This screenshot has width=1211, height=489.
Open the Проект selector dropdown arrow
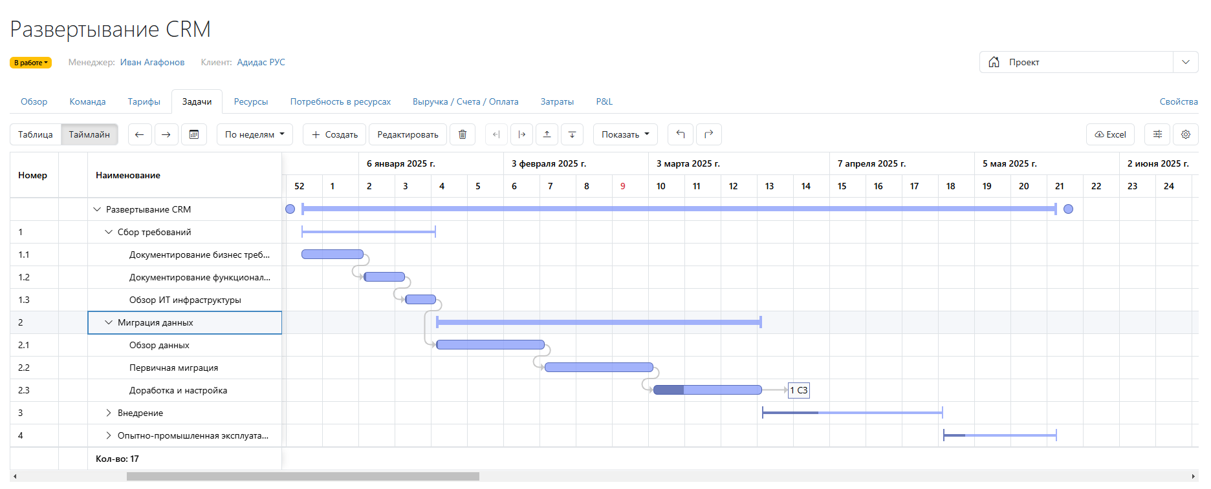[1186, 62]
